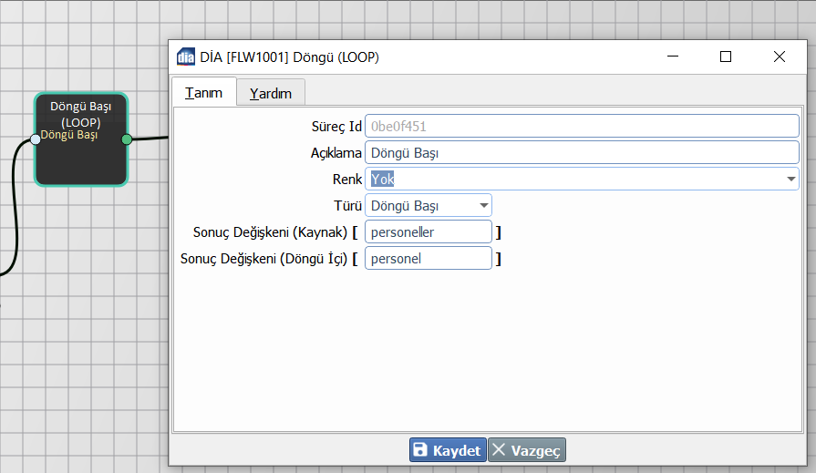816x473 pixels.
Task: Click the orange Döngü Başı port label
Action: tap(69, 136)
